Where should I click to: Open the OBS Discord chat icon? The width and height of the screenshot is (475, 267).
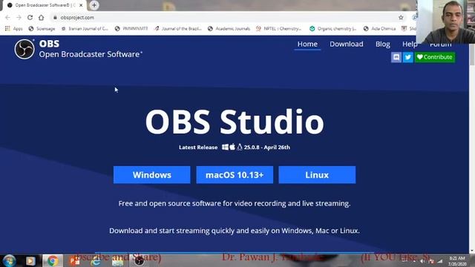[x=396, y=57]
